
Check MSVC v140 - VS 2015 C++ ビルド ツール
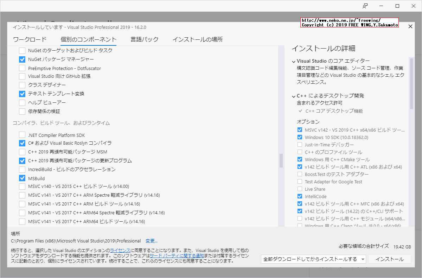click(22, 187)
